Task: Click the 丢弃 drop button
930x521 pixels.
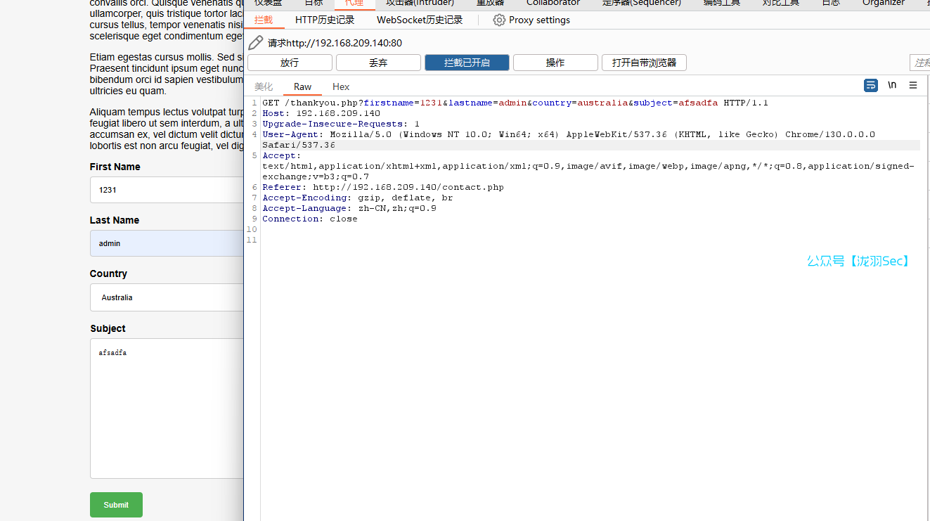Action: tap(378, 63)
